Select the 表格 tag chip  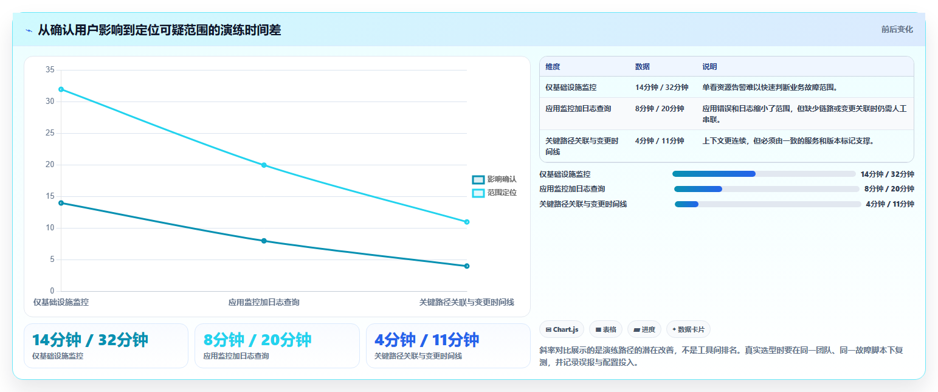click(605, 329)
